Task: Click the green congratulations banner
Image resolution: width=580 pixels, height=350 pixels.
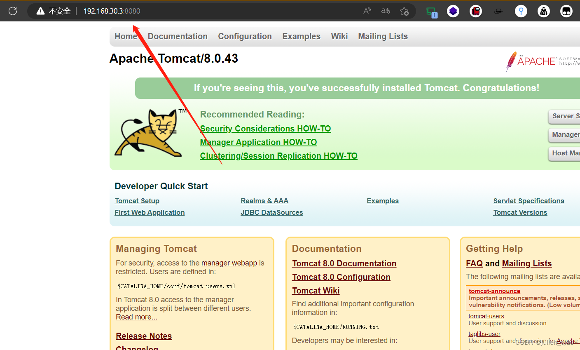Action: (x=358, y=88)
